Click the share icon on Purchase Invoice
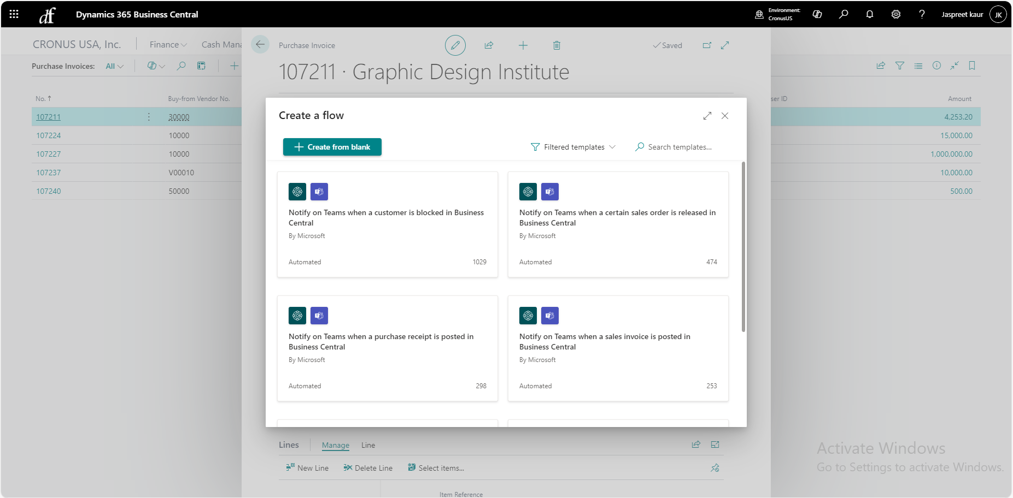Image resolution: width=1013 pixels, height=498 pixels. pyautogui.click(x=489, y=45)
